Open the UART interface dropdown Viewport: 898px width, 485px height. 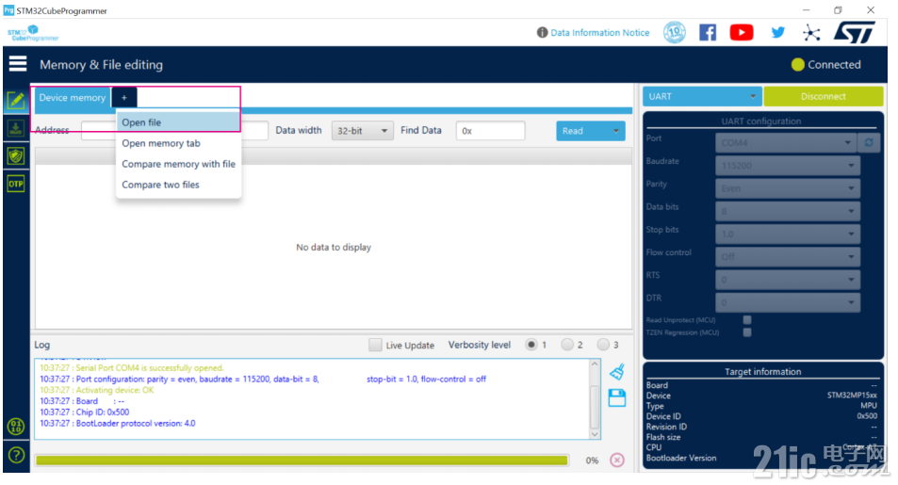tap(702, 96)
